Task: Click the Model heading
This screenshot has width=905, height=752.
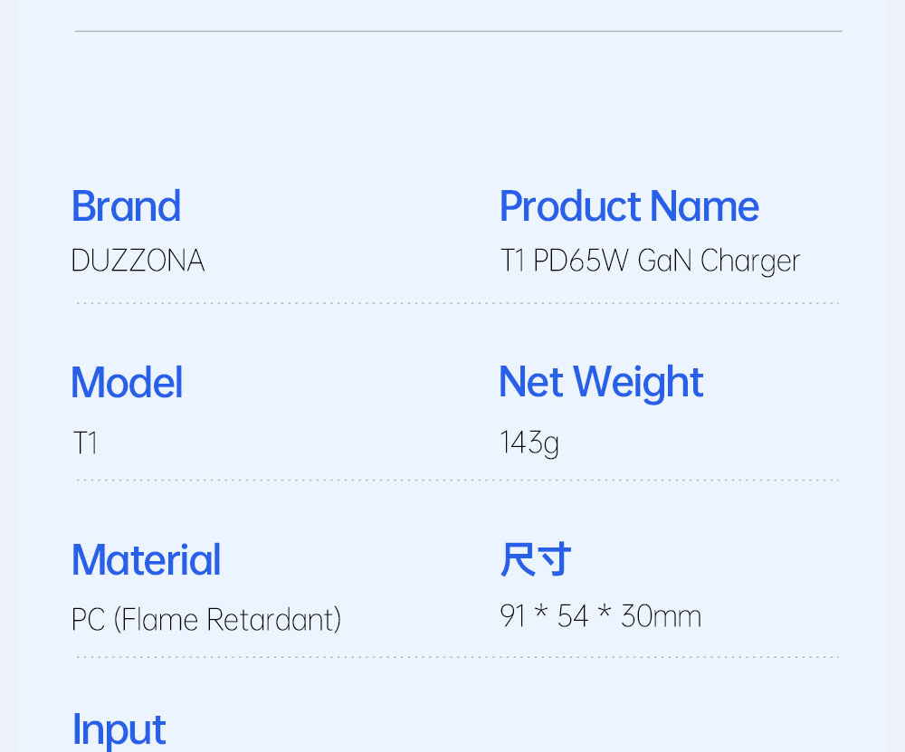Action: (x=127, y=382)
